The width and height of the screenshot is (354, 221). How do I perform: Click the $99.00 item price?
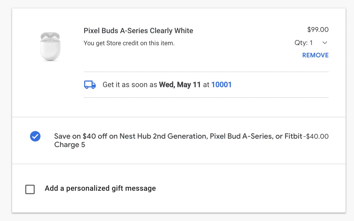[318, 30]
